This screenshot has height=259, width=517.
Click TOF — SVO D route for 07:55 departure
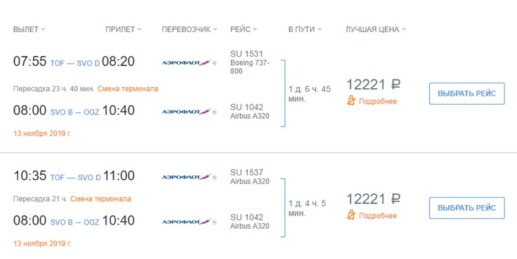pos(75,63)
